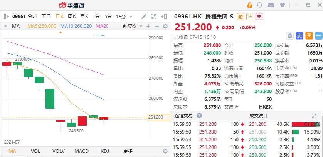The height and width of the screenshot is (157, 323).
Task: Collapse left panel arrow beside 09961
Action: pyautogui.click(x=7, y=17)
